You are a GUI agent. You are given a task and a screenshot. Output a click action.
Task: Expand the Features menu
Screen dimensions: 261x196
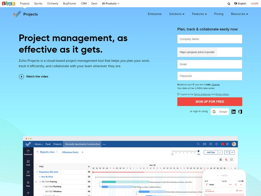tap(199, 14)
